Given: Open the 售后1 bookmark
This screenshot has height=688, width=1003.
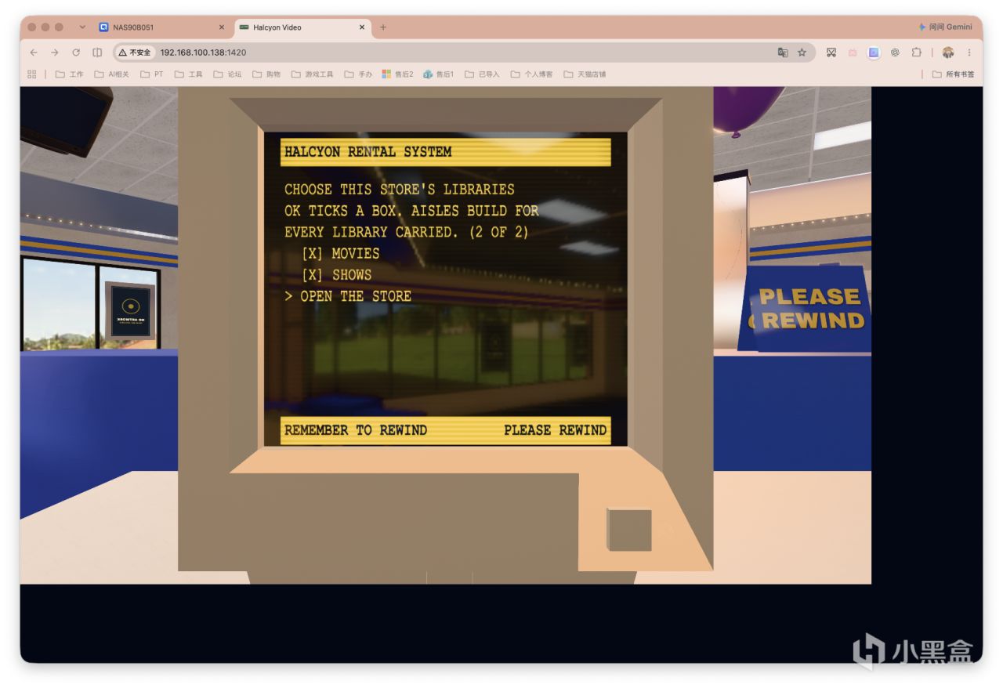Looking at the screenshot, I should click(439, 74).
